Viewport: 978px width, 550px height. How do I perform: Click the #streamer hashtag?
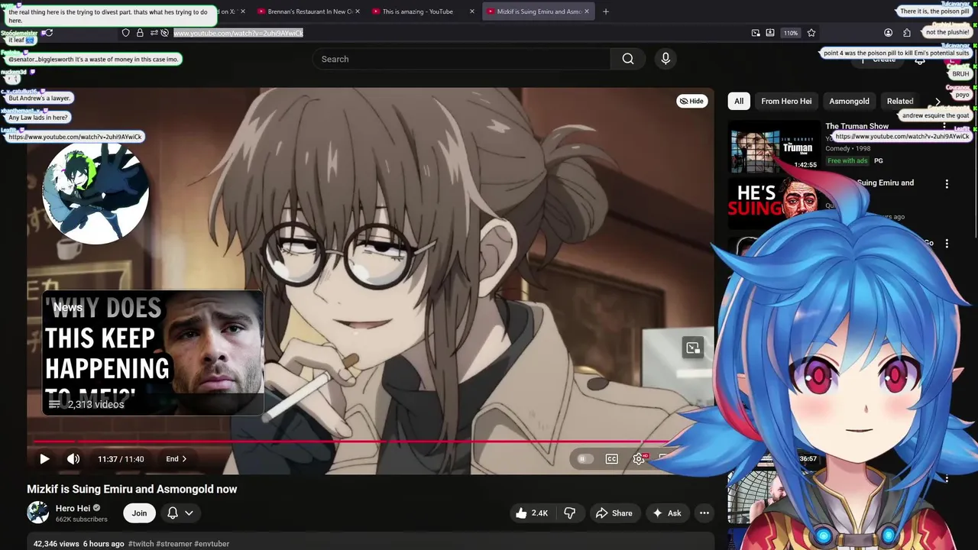[173, 544]
